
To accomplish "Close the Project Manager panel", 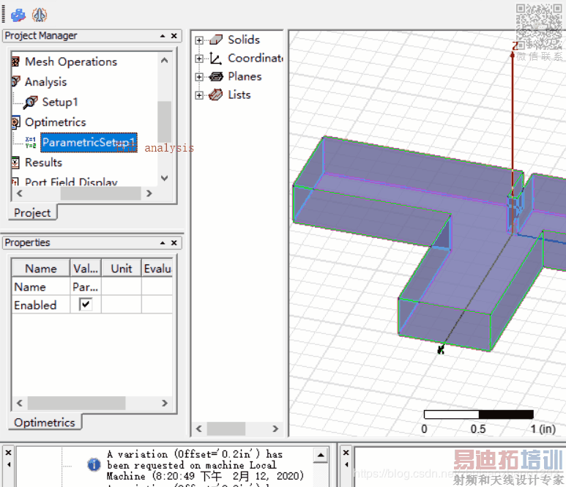I will click(x=174, y=36).
